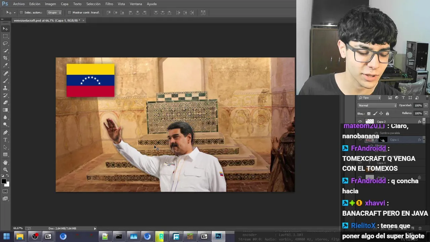Select the Pen tool
430x242 pixels.
point(5,132)
